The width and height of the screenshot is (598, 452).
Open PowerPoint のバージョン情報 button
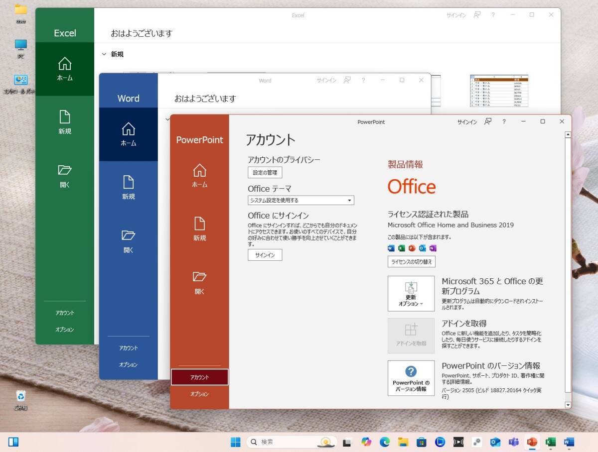click(x=411, y=378)
